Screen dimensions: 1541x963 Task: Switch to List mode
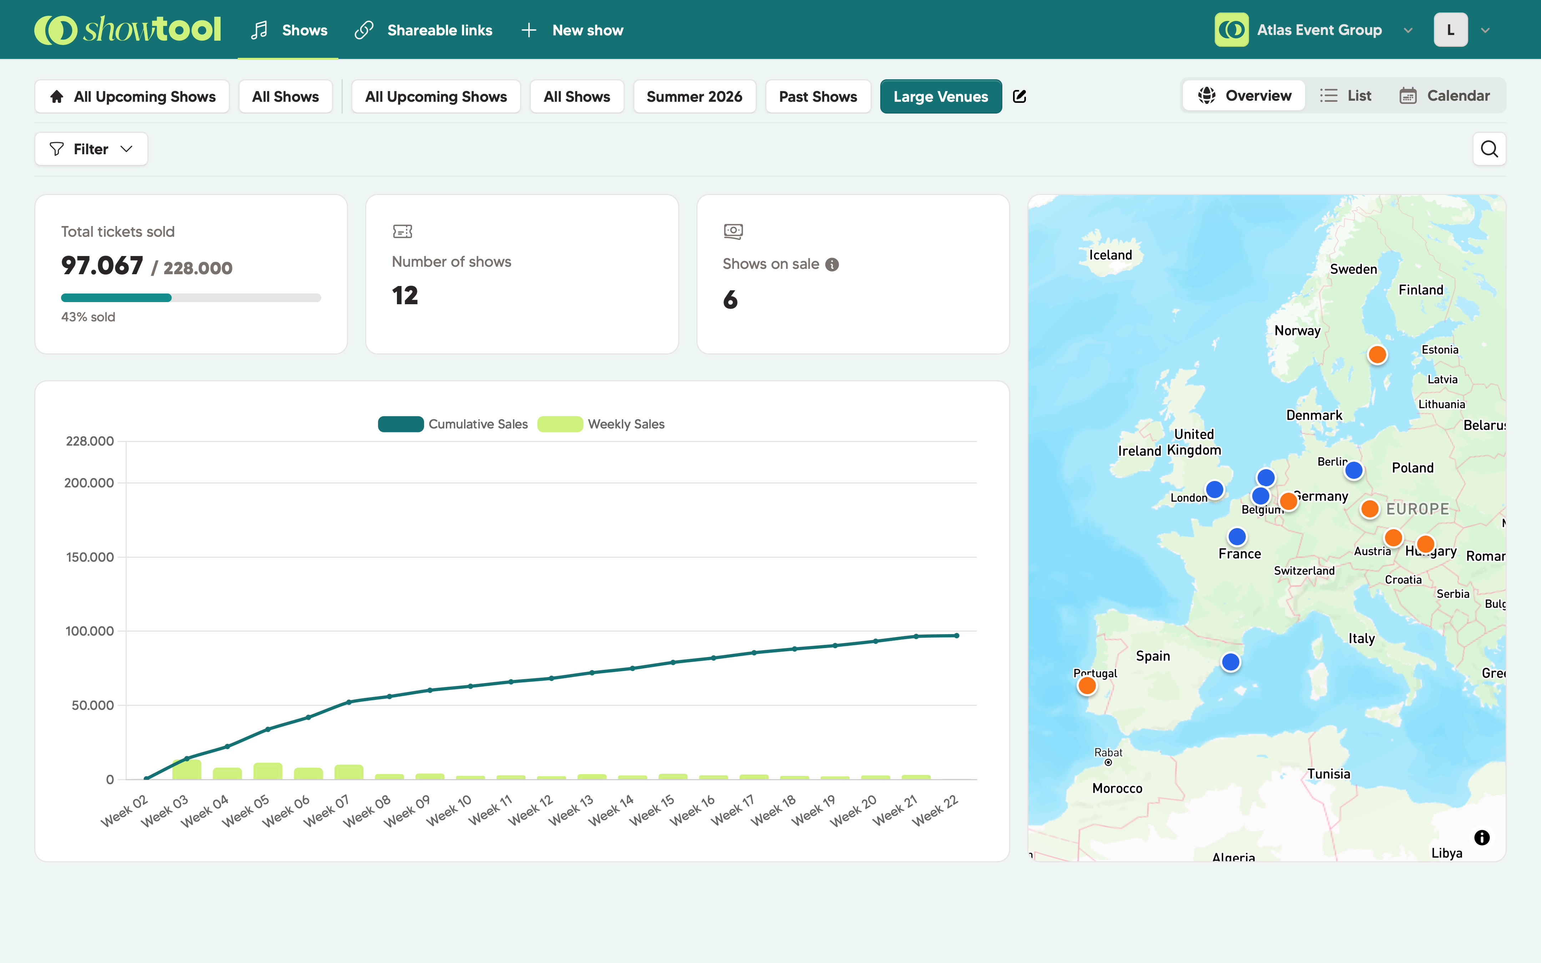[x=1346, y=96]
